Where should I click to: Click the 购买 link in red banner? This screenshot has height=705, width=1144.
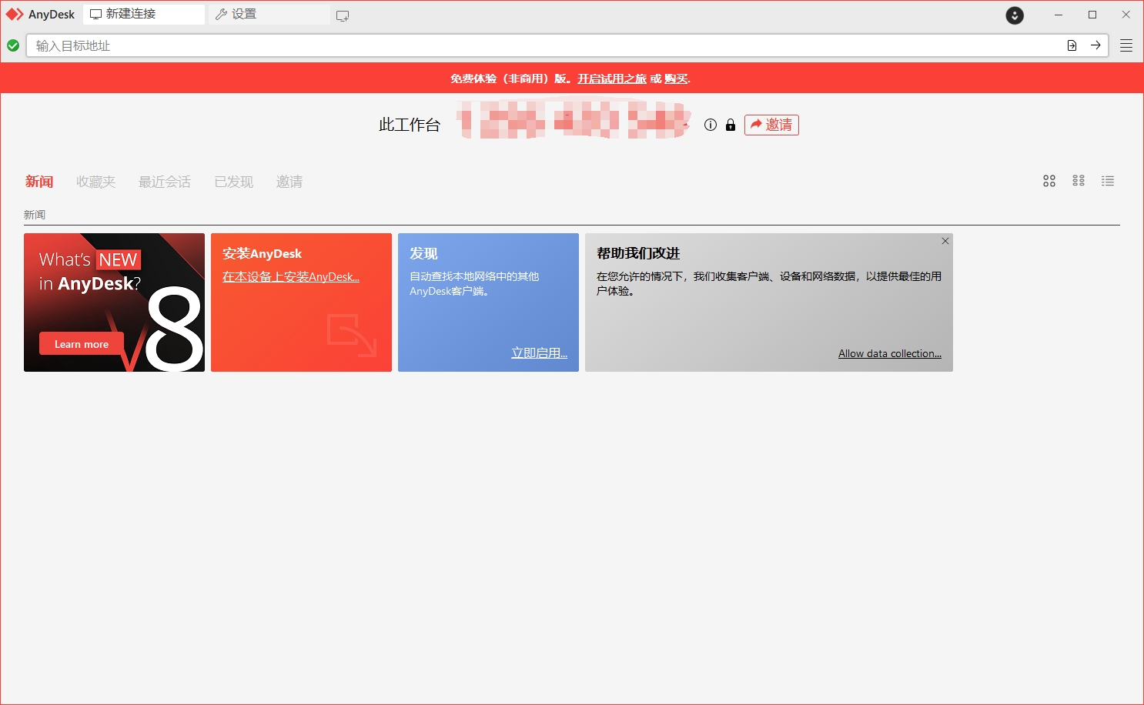(x=676, y=79)
